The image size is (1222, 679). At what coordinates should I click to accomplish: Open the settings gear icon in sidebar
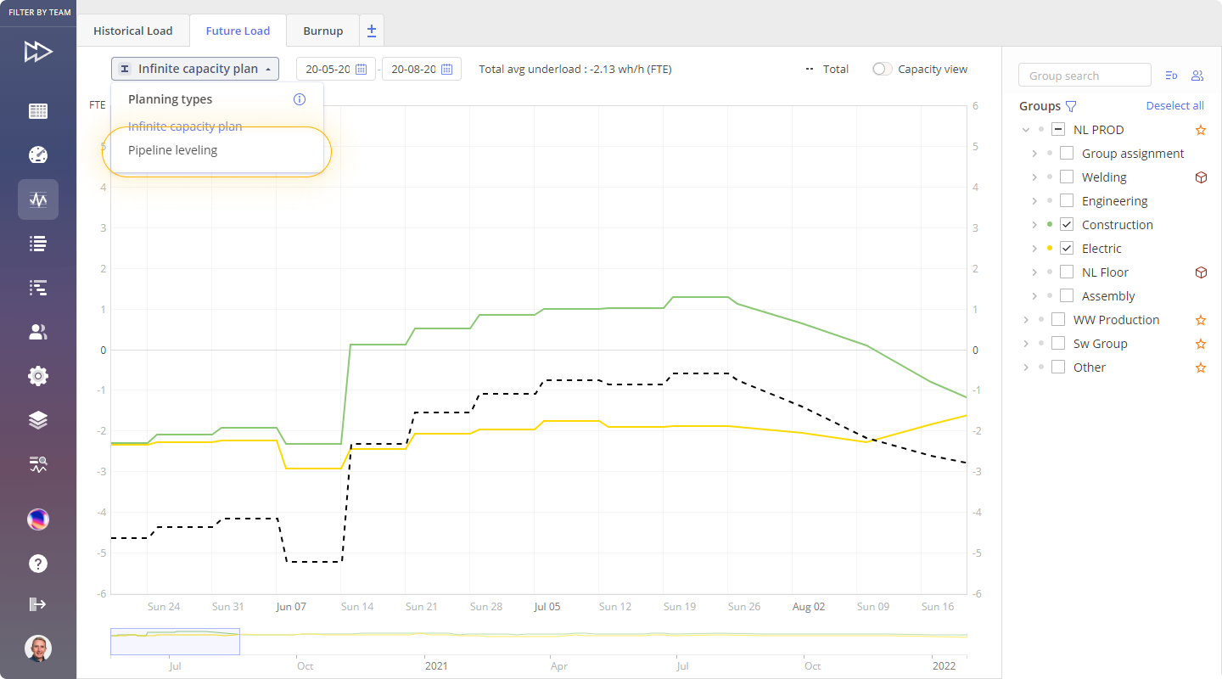coord(38,376)
